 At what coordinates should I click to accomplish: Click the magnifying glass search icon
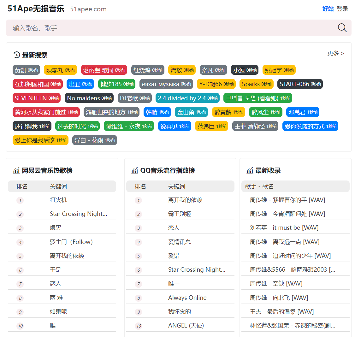[342, 28]
